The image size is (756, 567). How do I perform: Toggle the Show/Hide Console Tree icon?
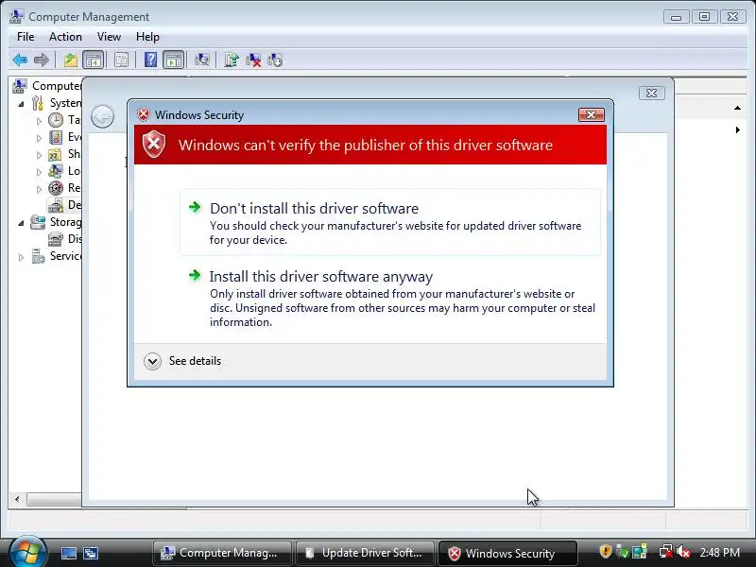[93, 60]
